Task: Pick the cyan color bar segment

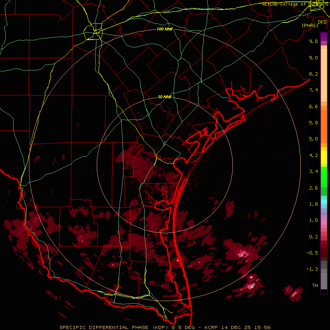Action: pos(324,202)
